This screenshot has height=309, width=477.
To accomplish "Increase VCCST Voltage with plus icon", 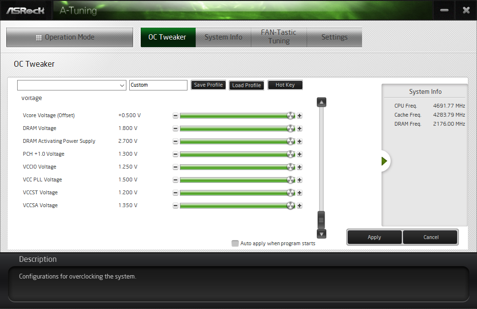I will click(300, 193).
